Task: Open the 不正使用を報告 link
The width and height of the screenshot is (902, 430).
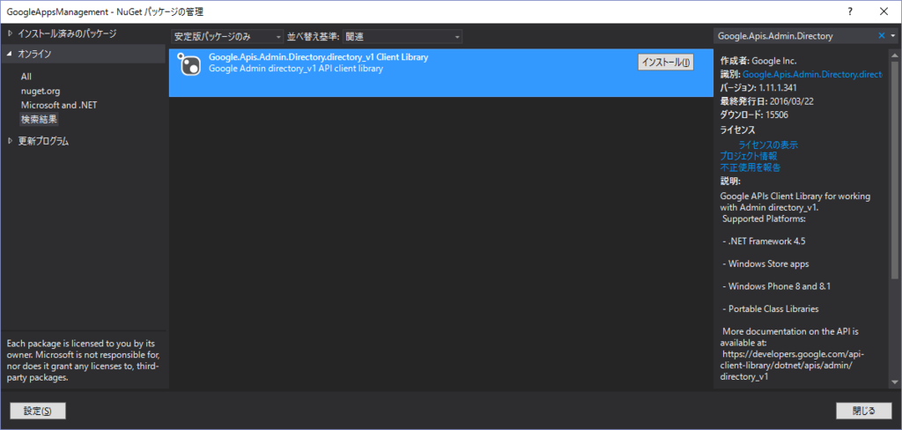Action: (750, 167)
